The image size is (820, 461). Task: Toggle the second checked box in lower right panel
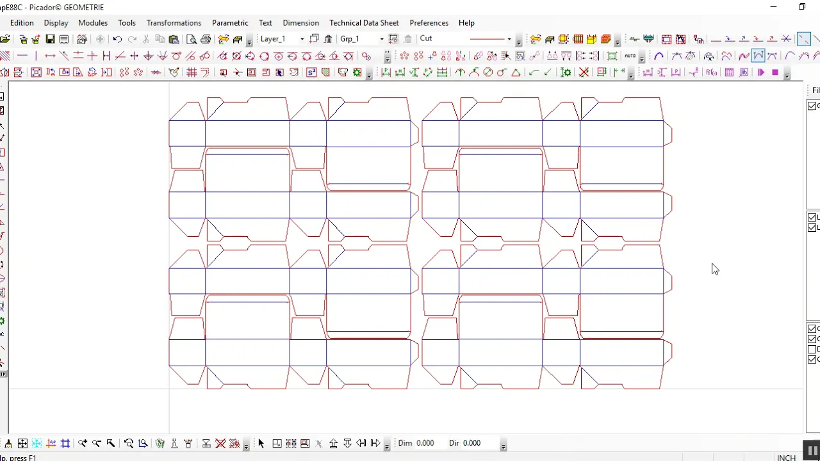coord(812,339)
